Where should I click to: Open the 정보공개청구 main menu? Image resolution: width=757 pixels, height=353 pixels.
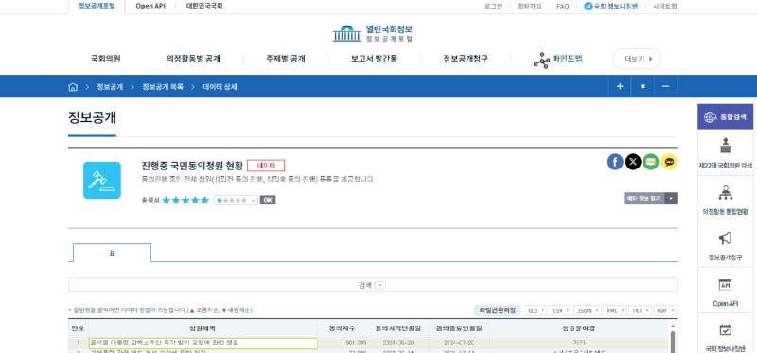point(466,59)
